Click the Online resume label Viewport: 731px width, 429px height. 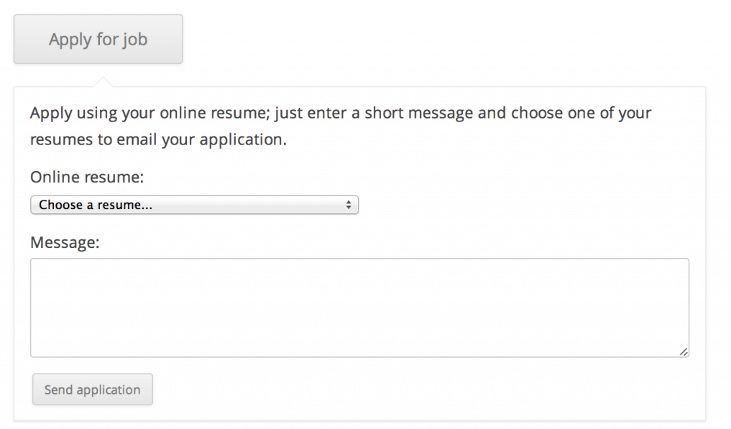pyautogui.click(x=87, y=177)
